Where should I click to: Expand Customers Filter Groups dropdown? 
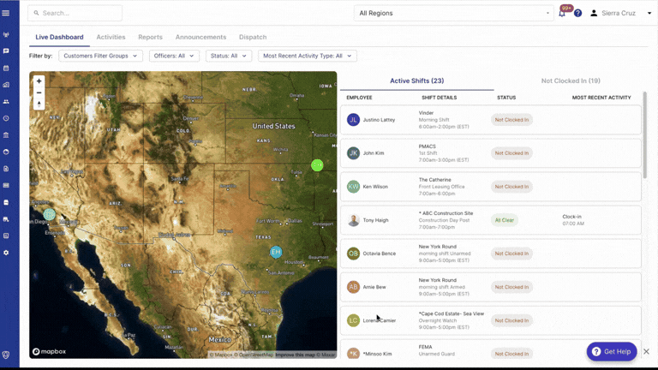point(100,56)
